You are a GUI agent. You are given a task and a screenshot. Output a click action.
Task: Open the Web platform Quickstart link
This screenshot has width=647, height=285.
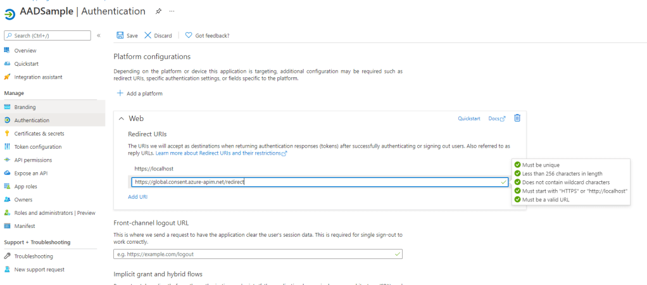(x=469, y=118)
